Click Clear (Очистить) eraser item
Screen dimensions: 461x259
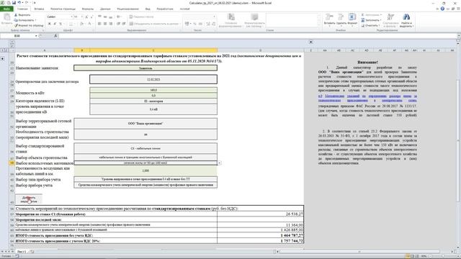tap(370, 26)
